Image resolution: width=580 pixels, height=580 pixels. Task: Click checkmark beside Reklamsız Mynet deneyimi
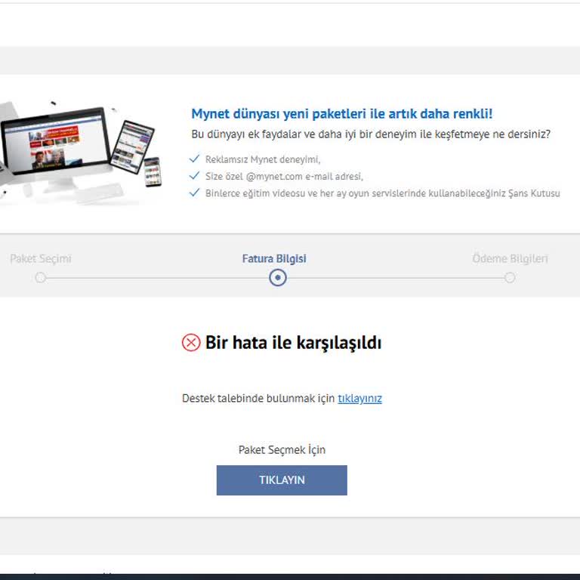195,159
